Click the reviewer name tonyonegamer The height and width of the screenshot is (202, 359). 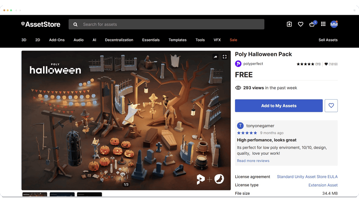260,126
